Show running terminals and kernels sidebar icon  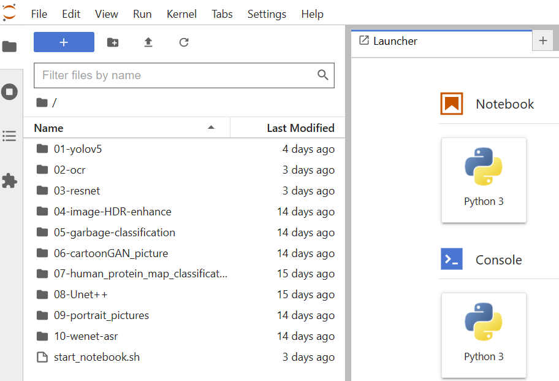[x=10, y=91]
